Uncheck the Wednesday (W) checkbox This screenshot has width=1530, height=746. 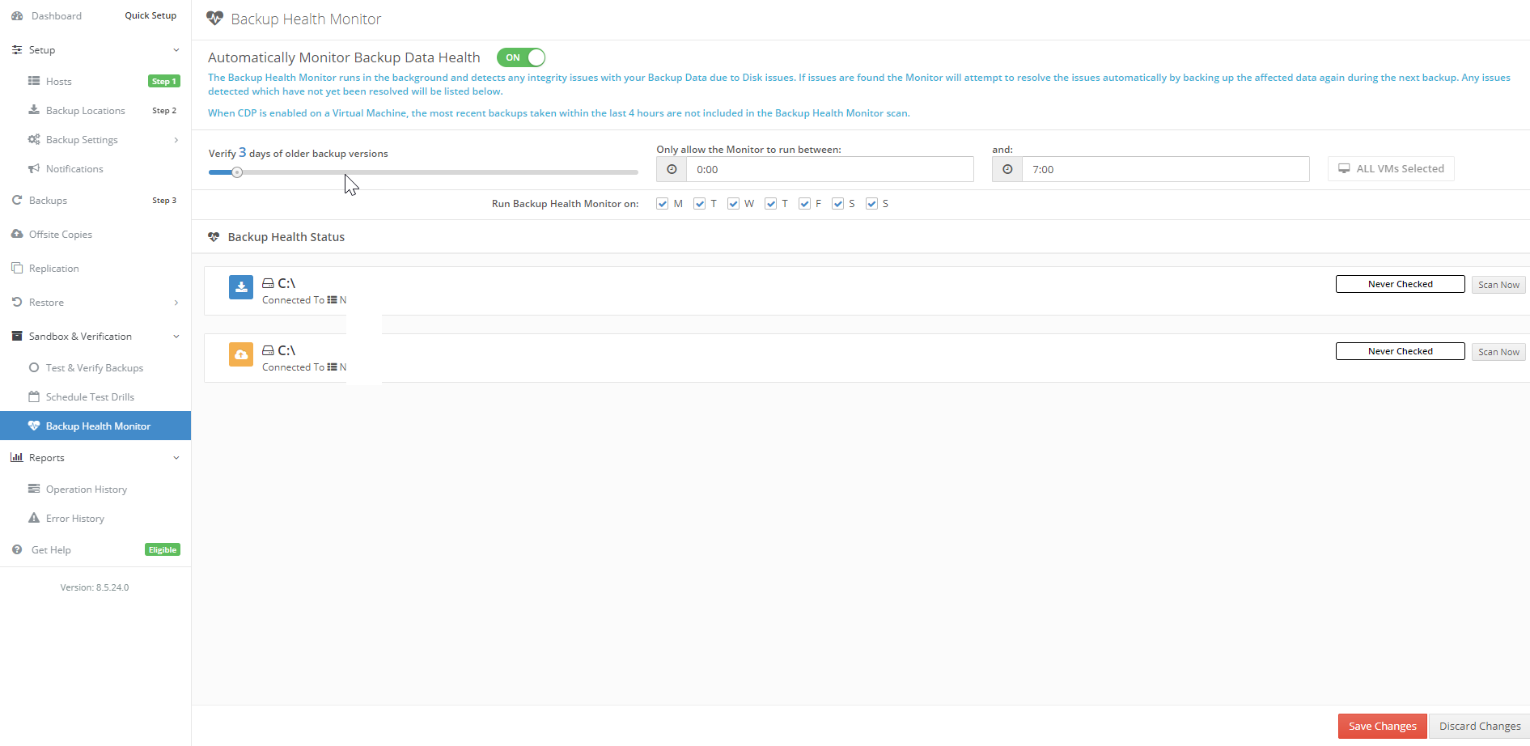734,204
